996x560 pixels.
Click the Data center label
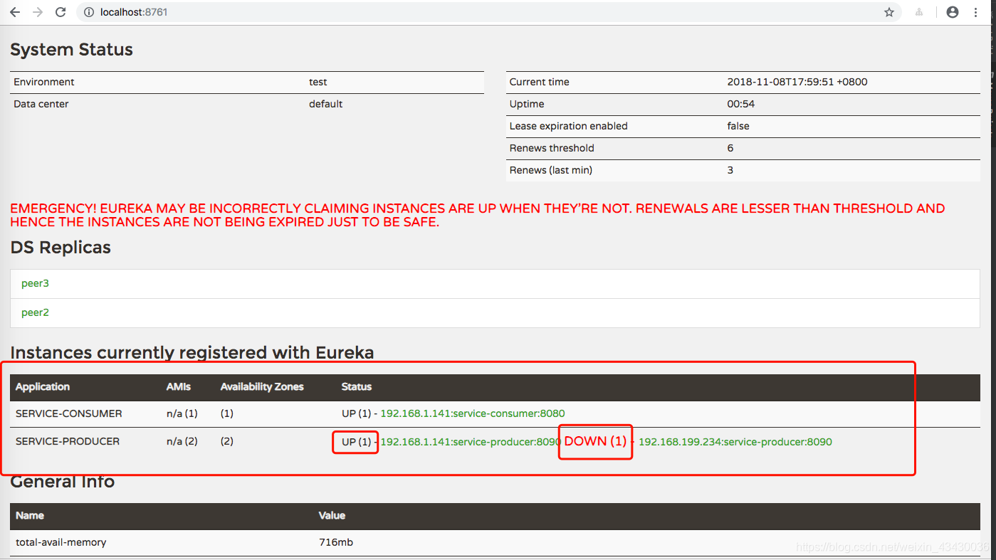[41, 104]
